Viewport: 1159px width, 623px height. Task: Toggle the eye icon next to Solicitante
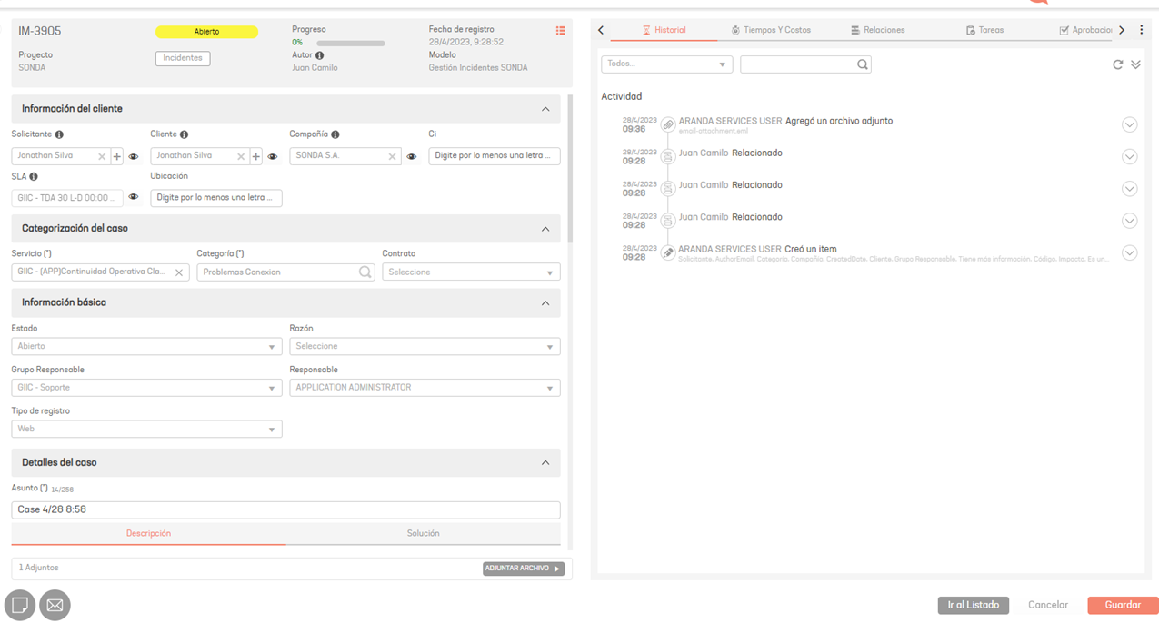click(x=134, y=156)
